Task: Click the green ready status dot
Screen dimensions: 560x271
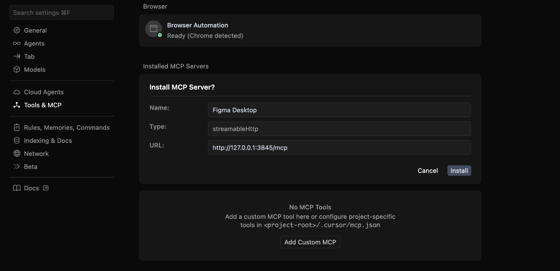Action: (160, 35)
